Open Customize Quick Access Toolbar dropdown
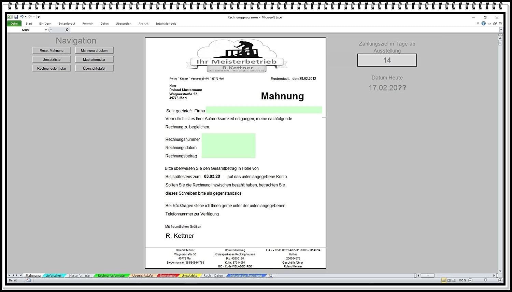Image resolution: width=512 pixels, height=292 pixels. (x=39, y=17)
